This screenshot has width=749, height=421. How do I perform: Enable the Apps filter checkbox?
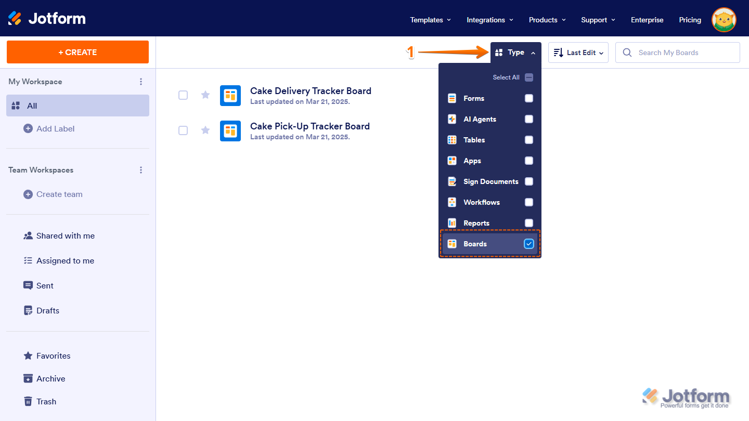(x=529, y=161)
